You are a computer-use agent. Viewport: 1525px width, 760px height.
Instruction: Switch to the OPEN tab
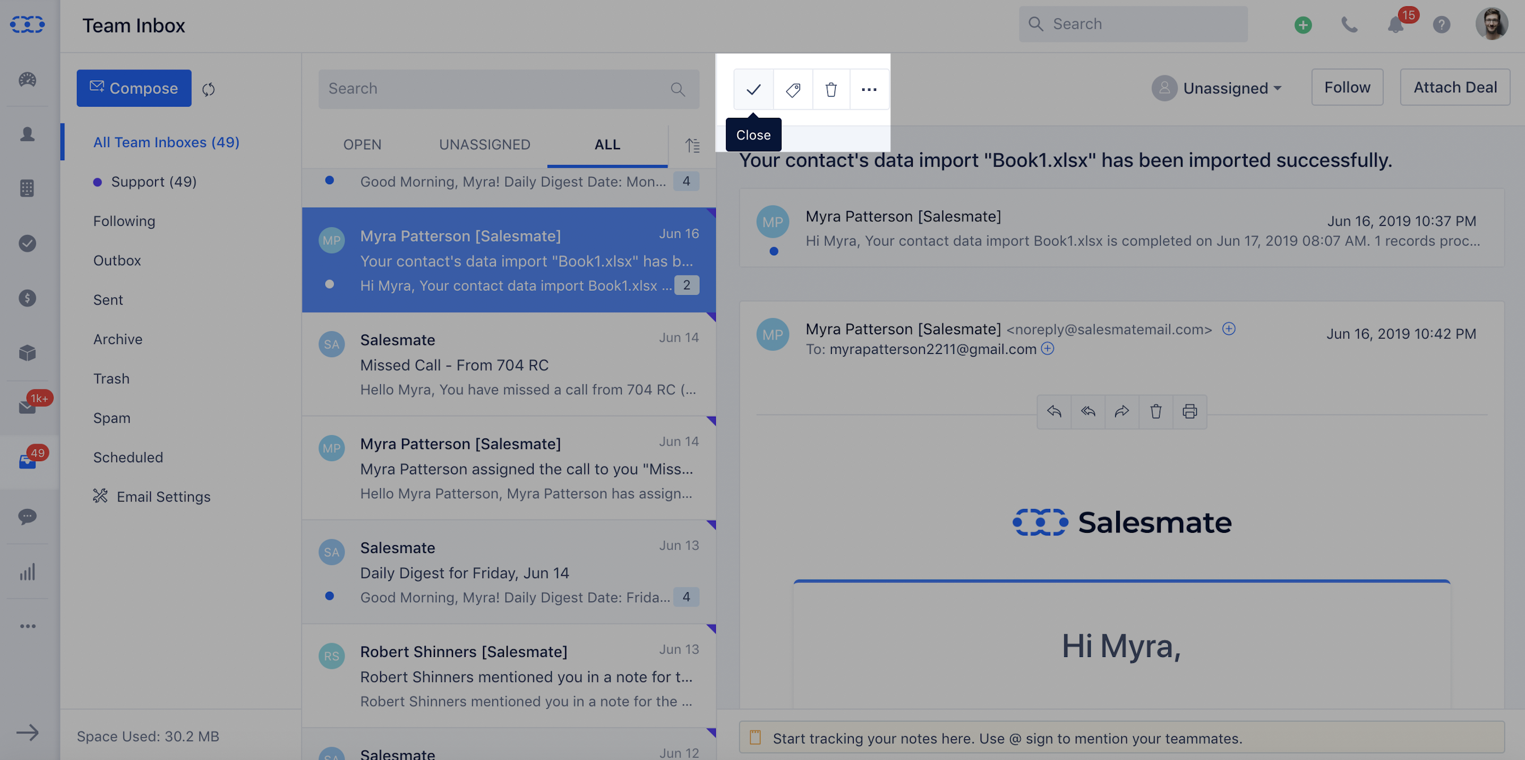362,144
